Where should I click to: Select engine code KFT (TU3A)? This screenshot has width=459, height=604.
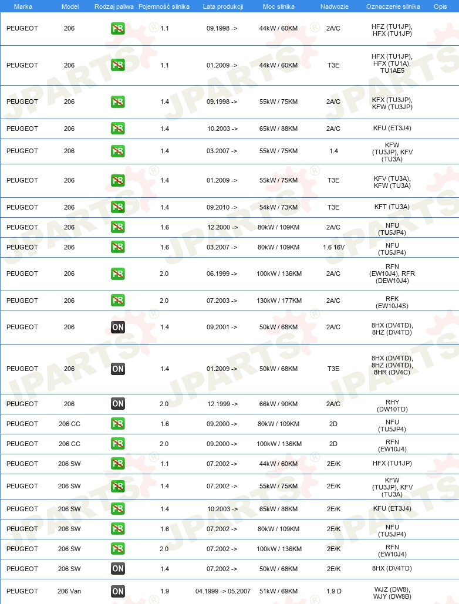(392, 207)
